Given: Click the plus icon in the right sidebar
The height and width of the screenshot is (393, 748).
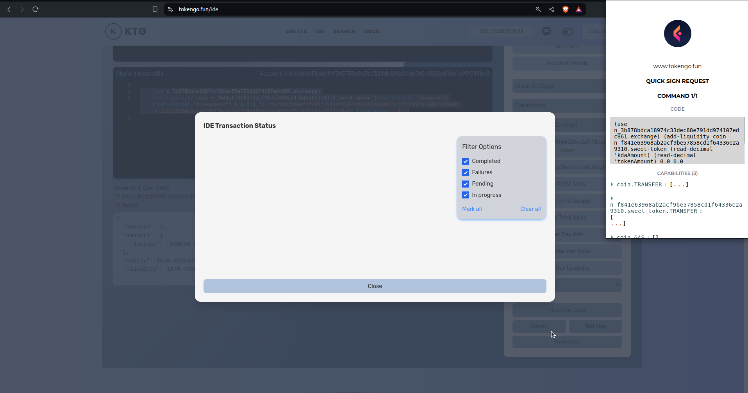Looking at the screenshot, I should 618,285.
